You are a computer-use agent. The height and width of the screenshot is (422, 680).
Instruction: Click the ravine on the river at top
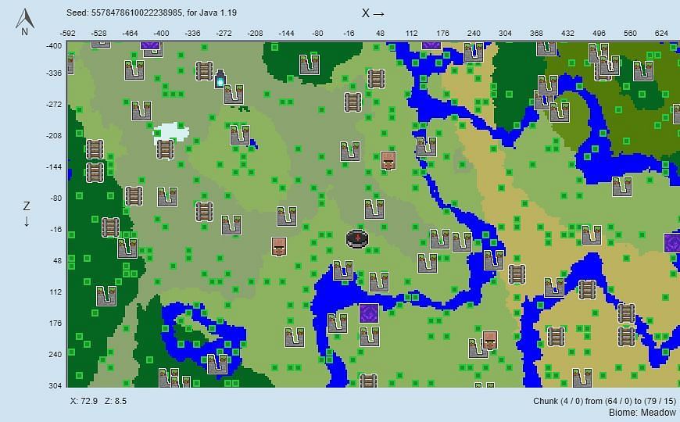pos(473,52)
